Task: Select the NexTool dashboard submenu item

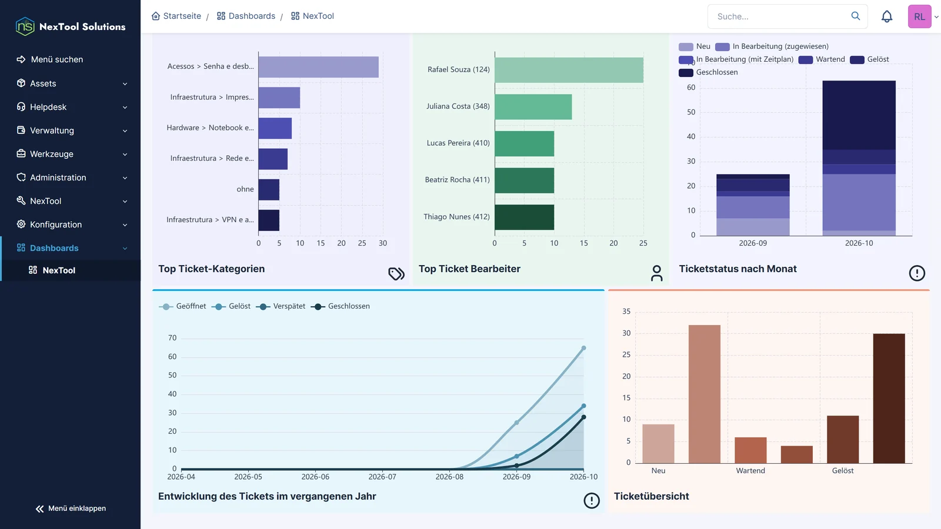Action: [71, 270]
